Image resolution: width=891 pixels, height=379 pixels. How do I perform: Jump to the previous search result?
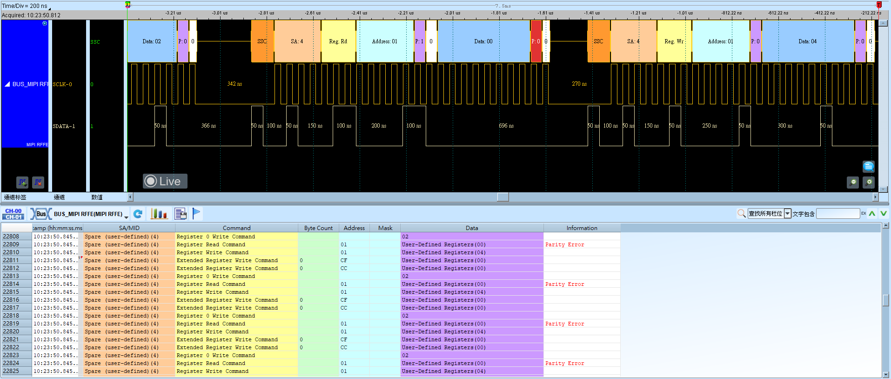click(x=872, y=214)
